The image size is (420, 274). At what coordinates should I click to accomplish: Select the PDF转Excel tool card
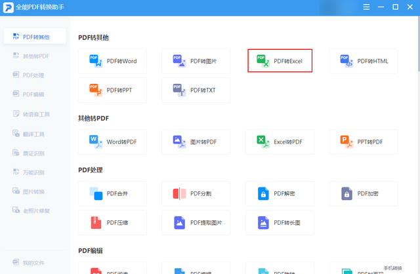(280, 61)
